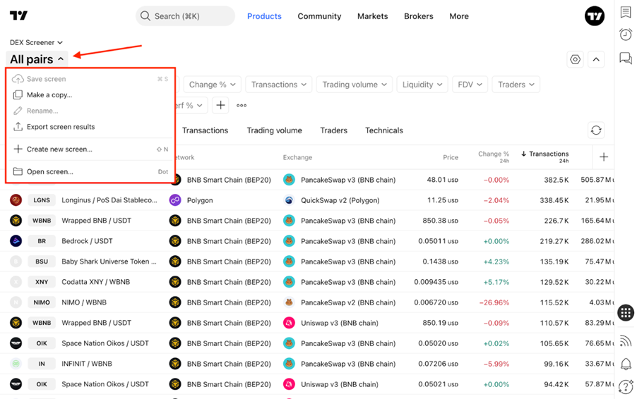Open the Longinus / PoS Dai Stablecoin pair
The width and height of the screenshot is (637, 399).
[109, 200]
